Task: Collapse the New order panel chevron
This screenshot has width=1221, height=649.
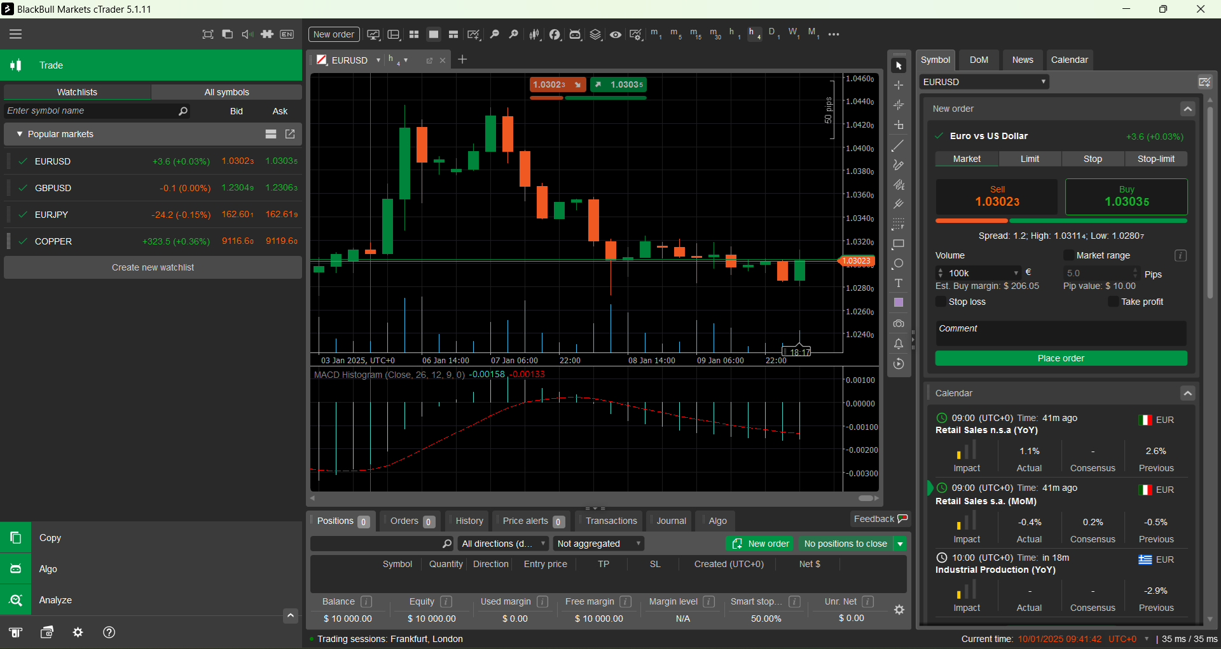Action: pyautogui.click(x=1187, y=109)
